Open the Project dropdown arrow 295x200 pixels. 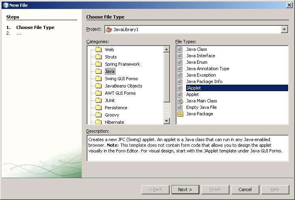284,29
